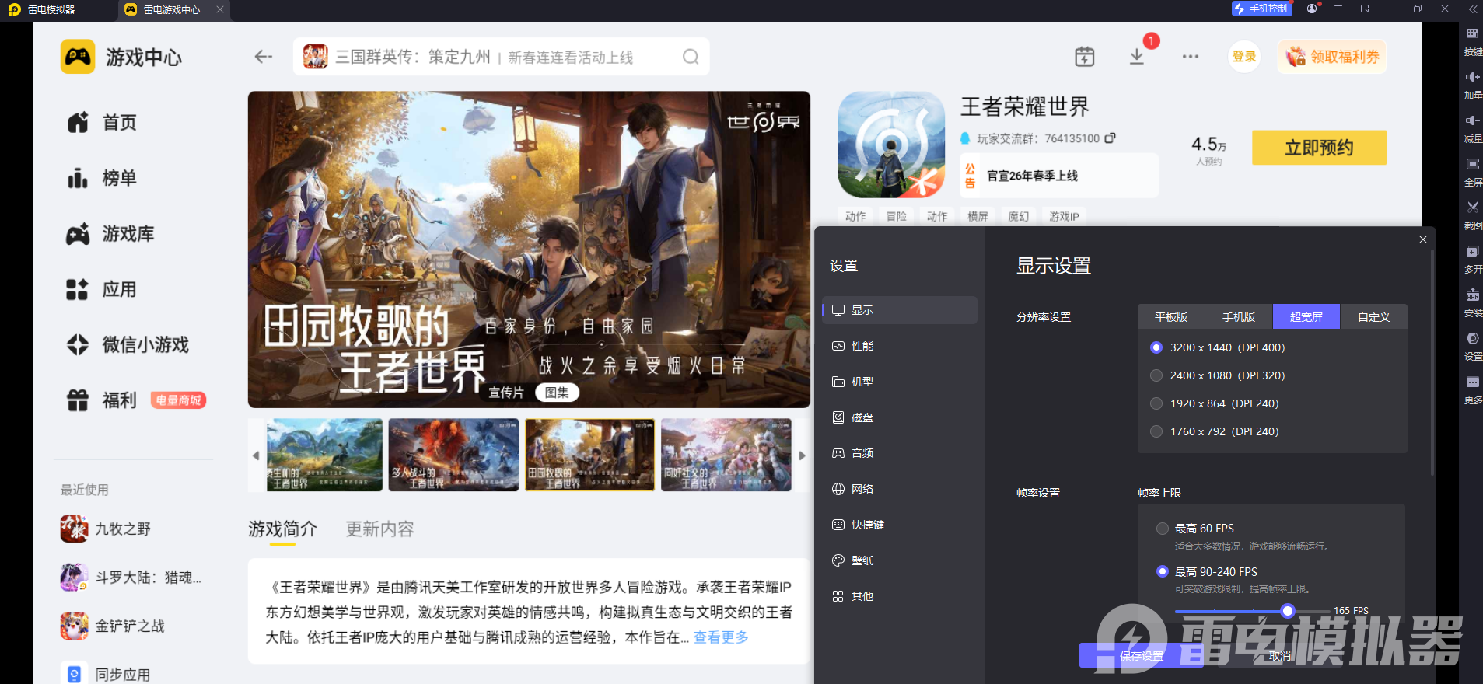
Task: Show previous screenshots with left arrow
Action: point(256,455)
